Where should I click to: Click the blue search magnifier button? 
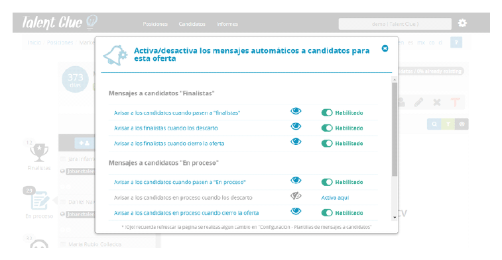pyautogui.click(x=434, y=124)
